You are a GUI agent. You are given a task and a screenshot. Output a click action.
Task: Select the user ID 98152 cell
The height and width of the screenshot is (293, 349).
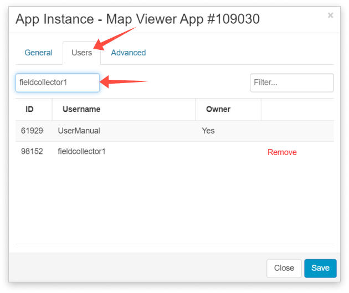(32, 151)
